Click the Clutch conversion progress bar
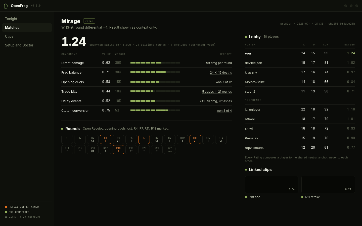 [155, 110]
